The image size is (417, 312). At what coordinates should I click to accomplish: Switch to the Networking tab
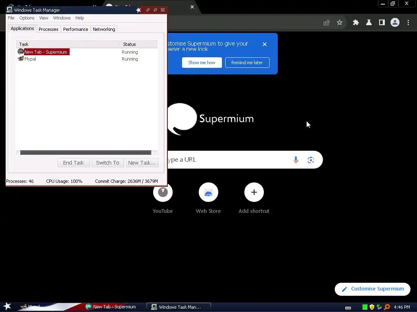(104, 29)
